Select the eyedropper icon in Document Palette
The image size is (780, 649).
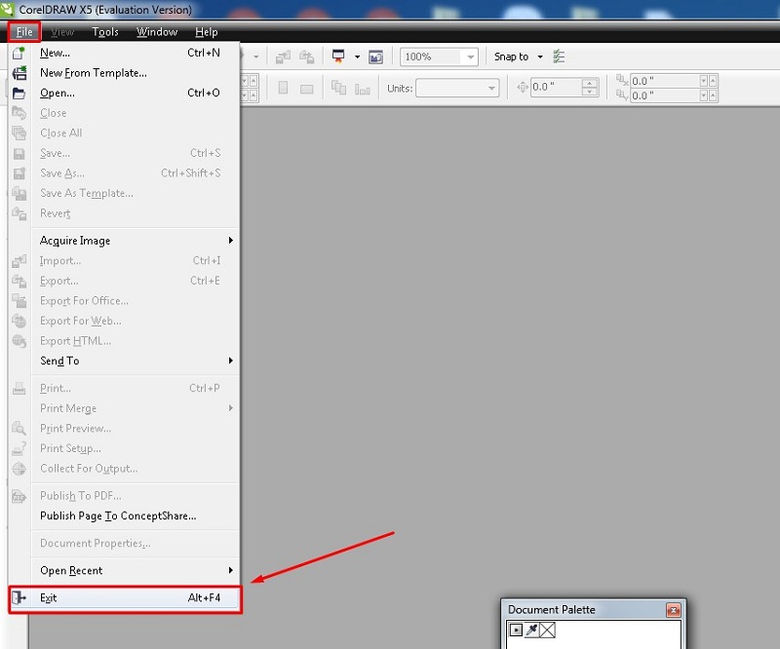(531, 630)
